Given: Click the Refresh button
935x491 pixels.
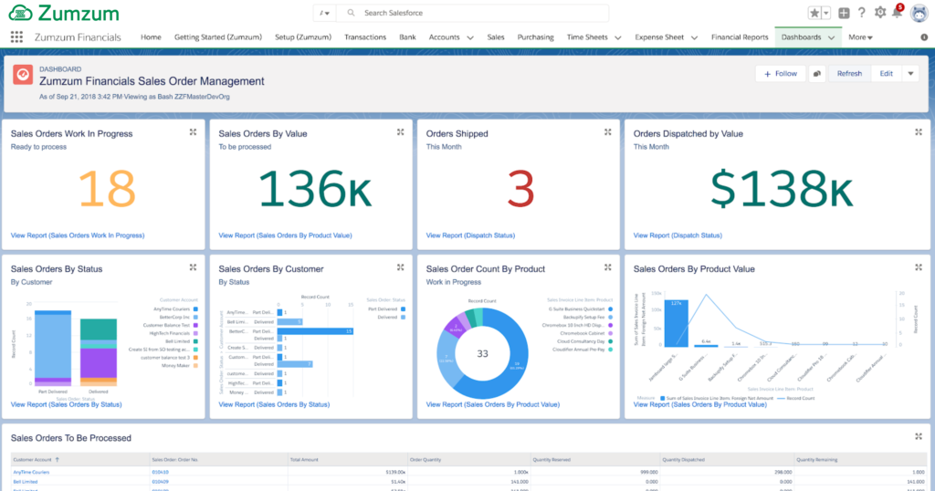Looking at the screenshot, I should [x=849, y=74].
